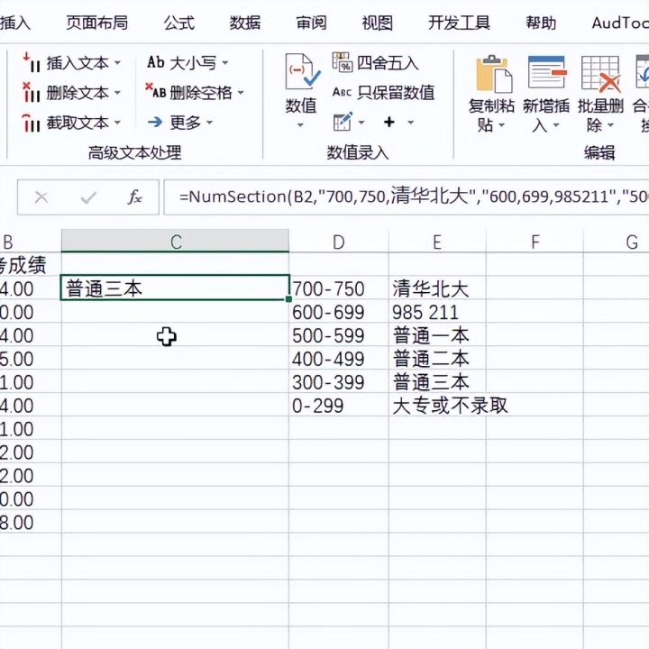Expand the 大小写 dropdown arrow
This screenshot has height=649, width=649.
225,63
